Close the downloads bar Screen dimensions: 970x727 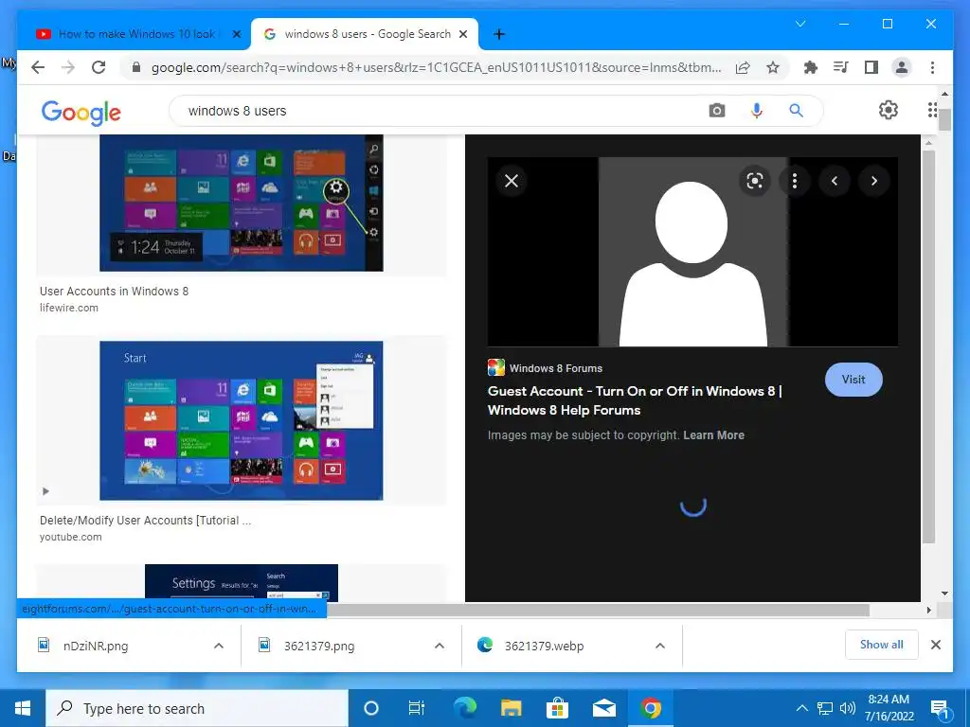point(936,645)
